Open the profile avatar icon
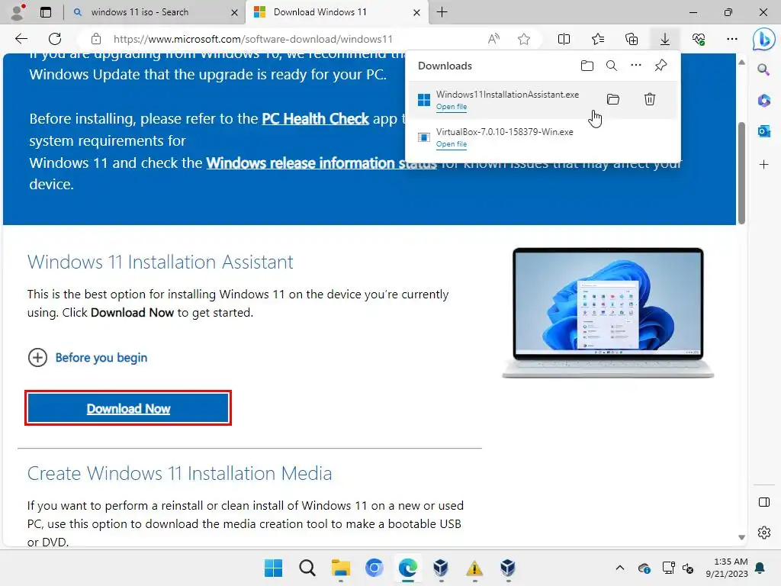781x586 pixels. pyautogui.click(x=18, y=12)
